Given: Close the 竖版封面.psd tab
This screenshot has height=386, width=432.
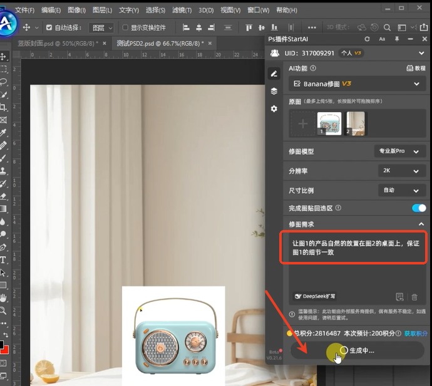Looking at the screenshot, I should 105,43.
